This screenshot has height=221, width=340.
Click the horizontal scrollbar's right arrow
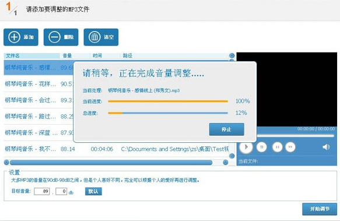(226, 162)
